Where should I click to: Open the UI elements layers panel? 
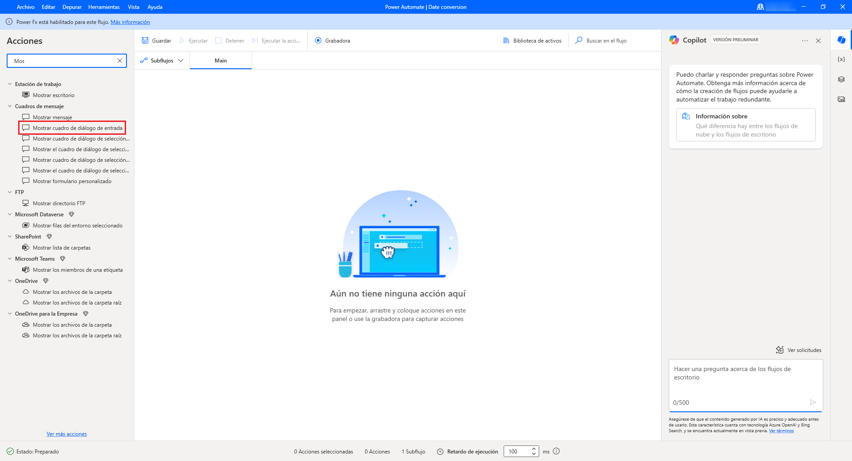841,79
